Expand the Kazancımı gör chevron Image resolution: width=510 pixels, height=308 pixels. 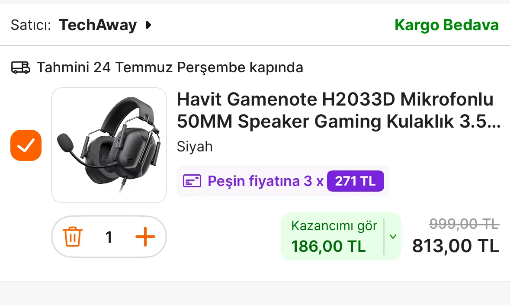point(393,237)
